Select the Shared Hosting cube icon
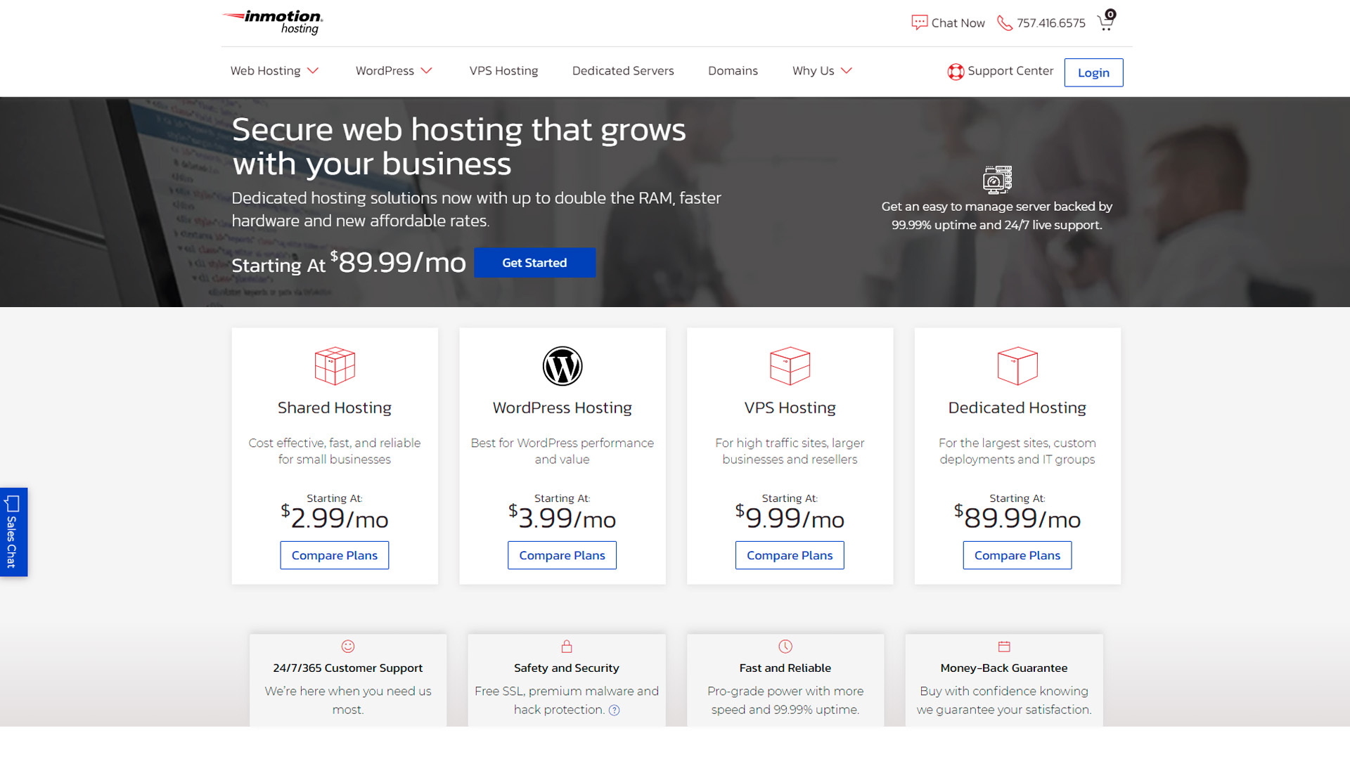1350x759 pixels. click(x=335, y=365)
